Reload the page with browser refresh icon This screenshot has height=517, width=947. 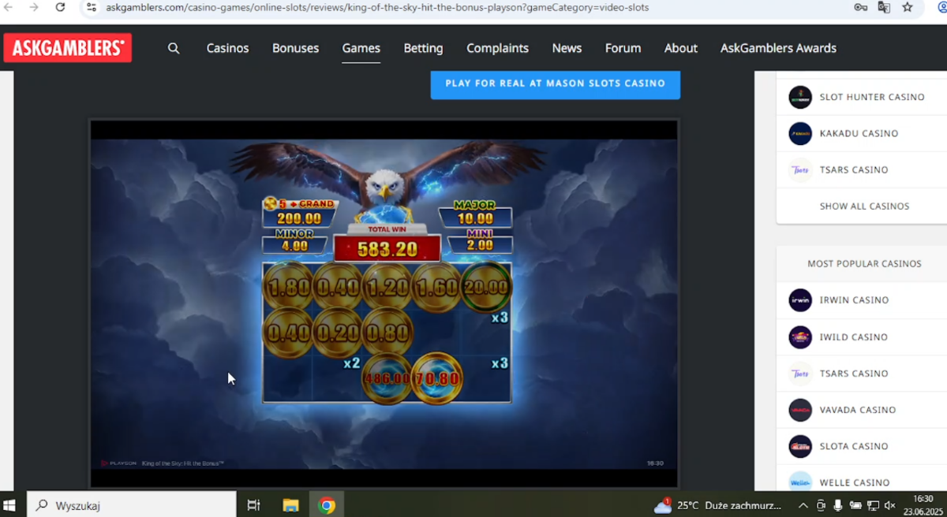60,7
